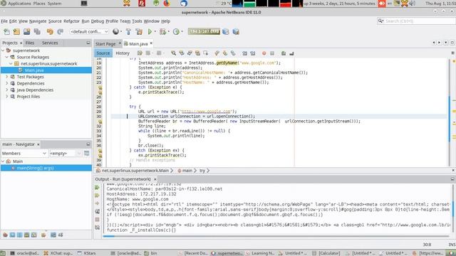The height and width of the screenshot is (256, 456).
Task: Open the empty filter dropdown in Navigator
Action: [x=66, y=154]
